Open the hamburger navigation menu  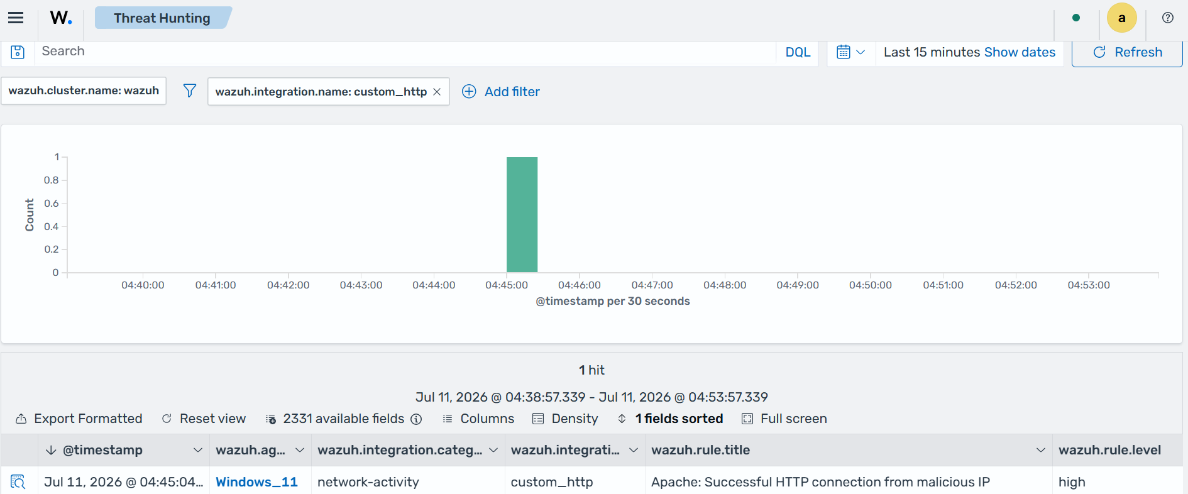coord(16,18)
